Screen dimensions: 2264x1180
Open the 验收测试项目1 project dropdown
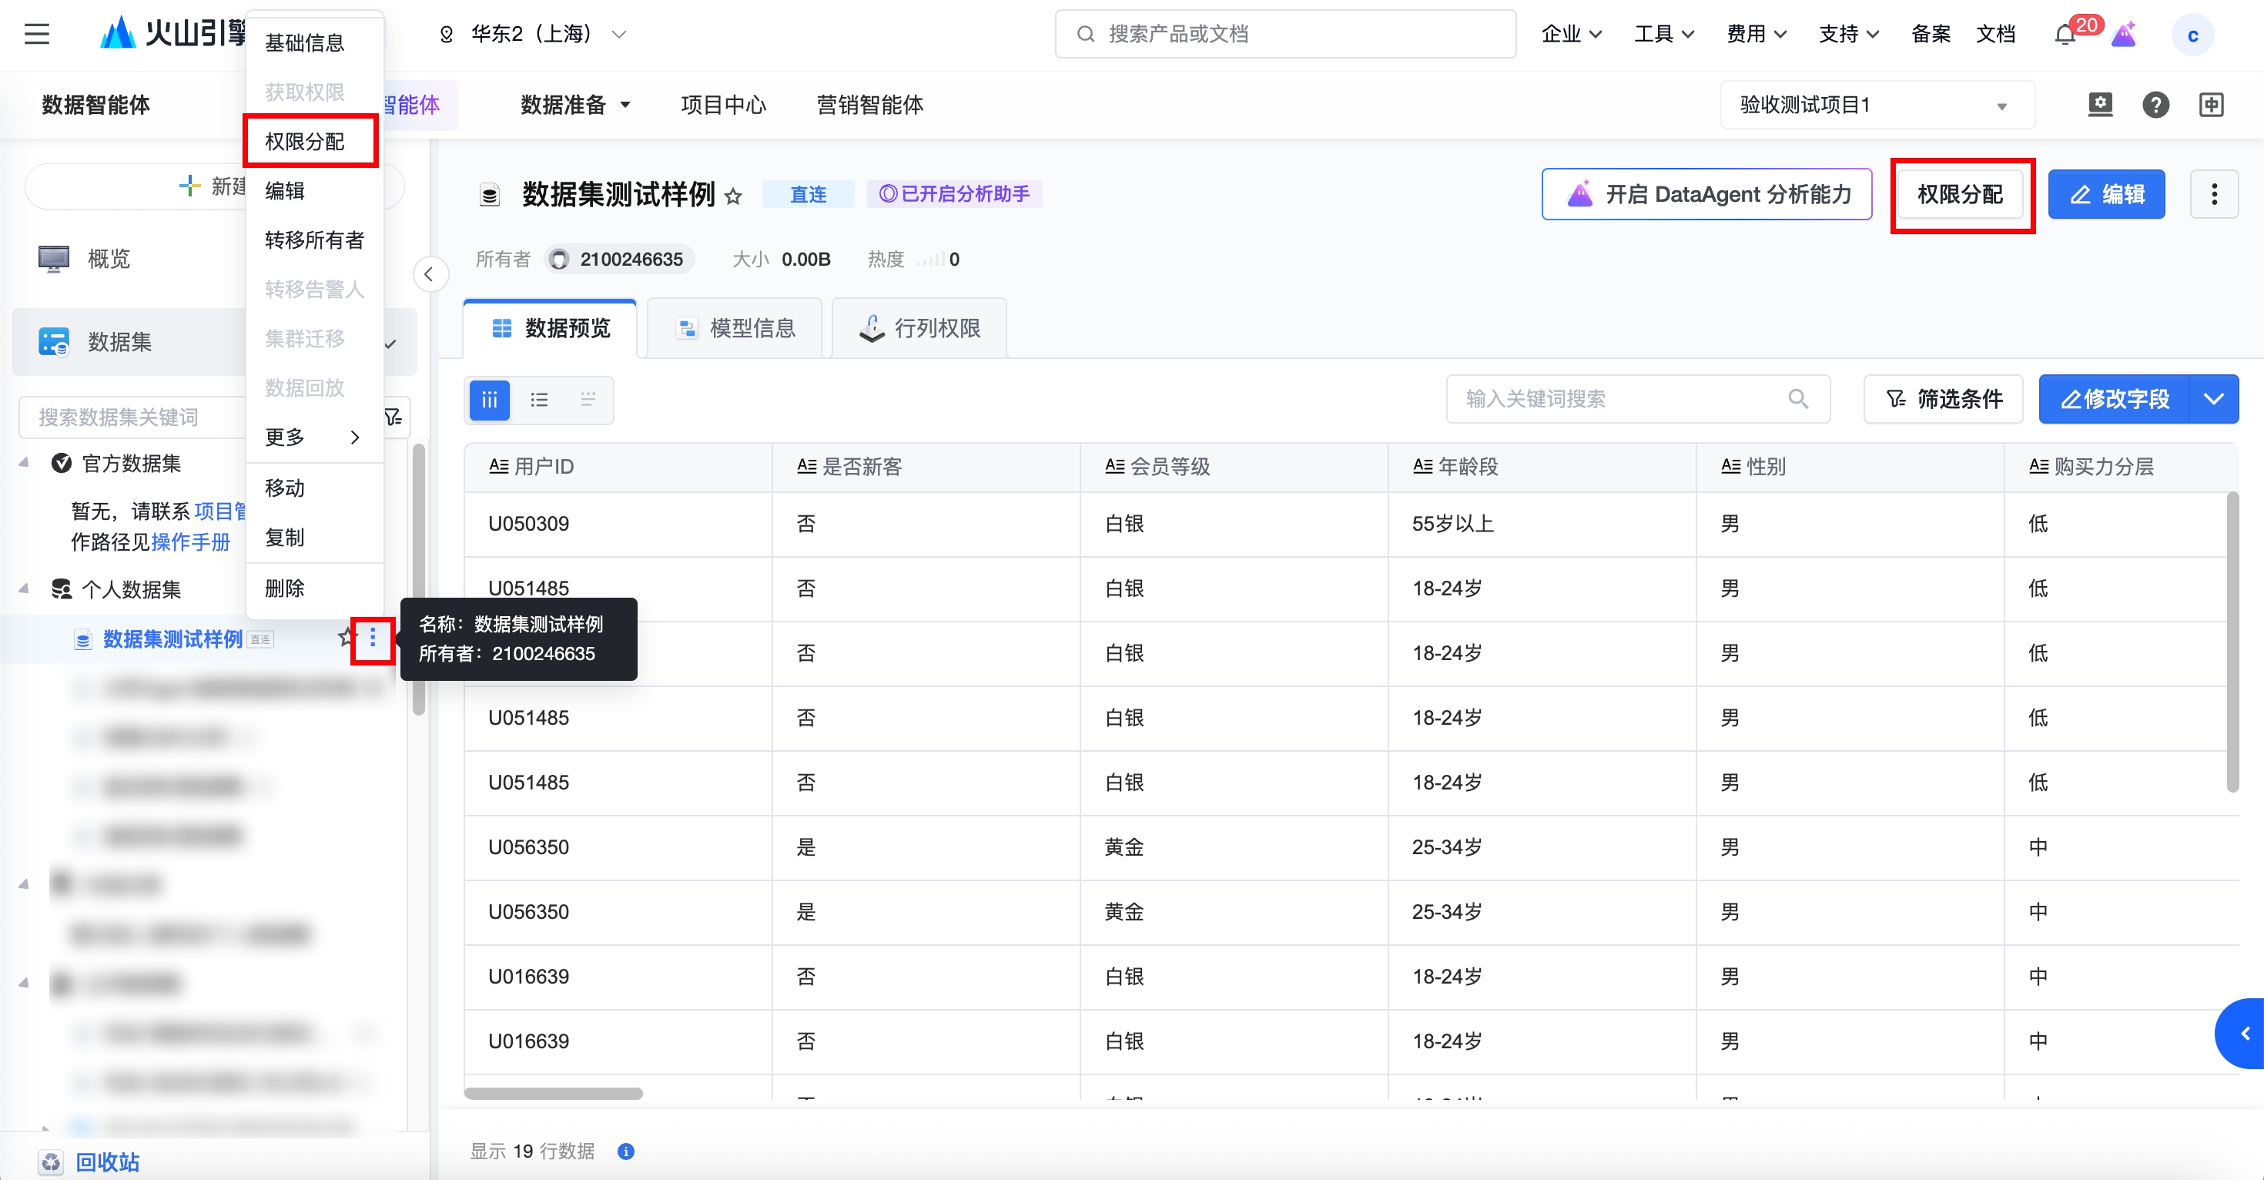(1877, 105)
